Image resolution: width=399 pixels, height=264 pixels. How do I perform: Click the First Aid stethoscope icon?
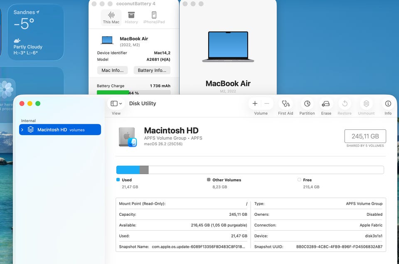(x=286, y=104)
